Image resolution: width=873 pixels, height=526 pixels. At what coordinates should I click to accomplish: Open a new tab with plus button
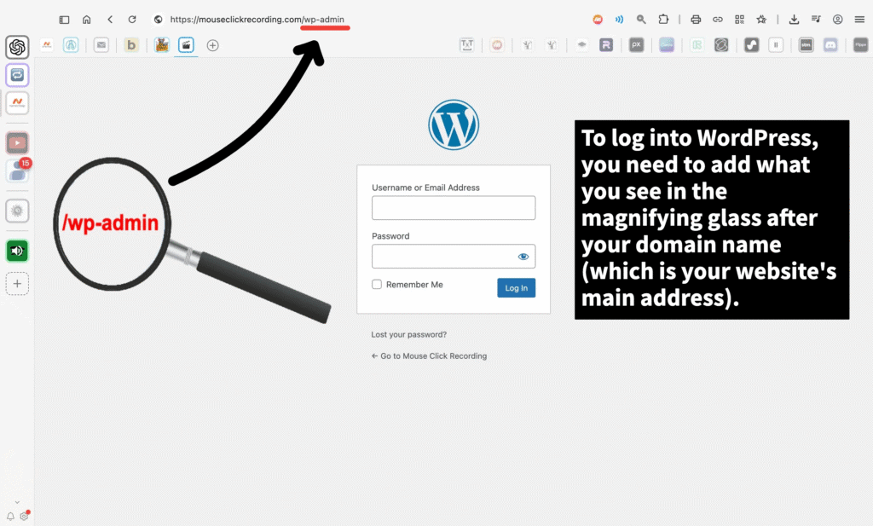pyautogui.click(x=213, y=45)
